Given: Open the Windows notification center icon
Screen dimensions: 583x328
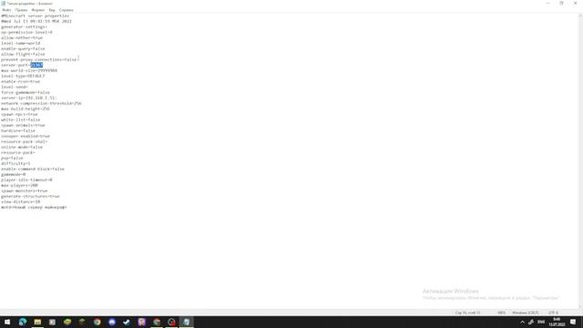Looking at the screenshot, I should click(573, 322).
